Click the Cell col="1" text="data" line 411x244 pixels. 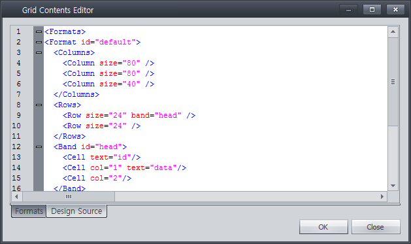pyautogui.click(x=125, y=168)
